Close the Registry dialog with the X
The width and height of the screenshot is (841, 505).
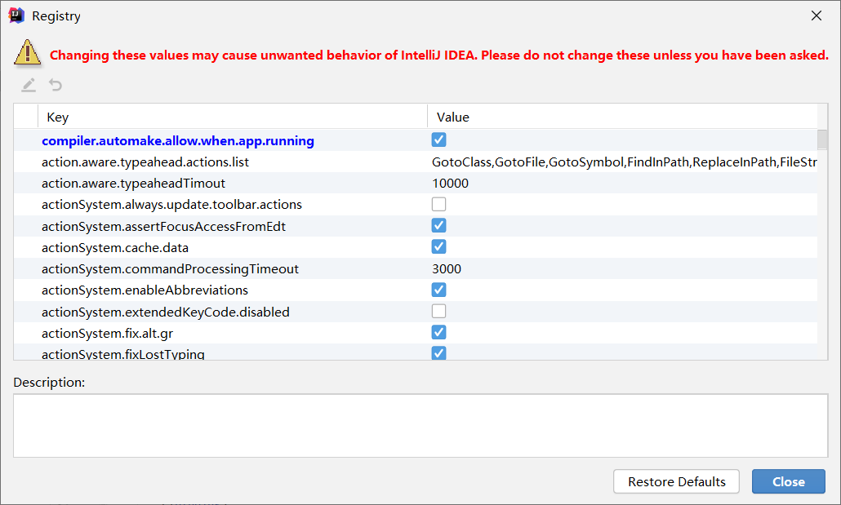pos(817,16)
